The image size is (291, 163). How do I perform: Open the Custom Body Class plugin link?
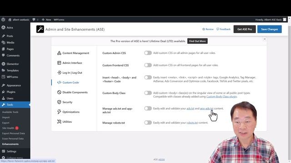point(221,96)
